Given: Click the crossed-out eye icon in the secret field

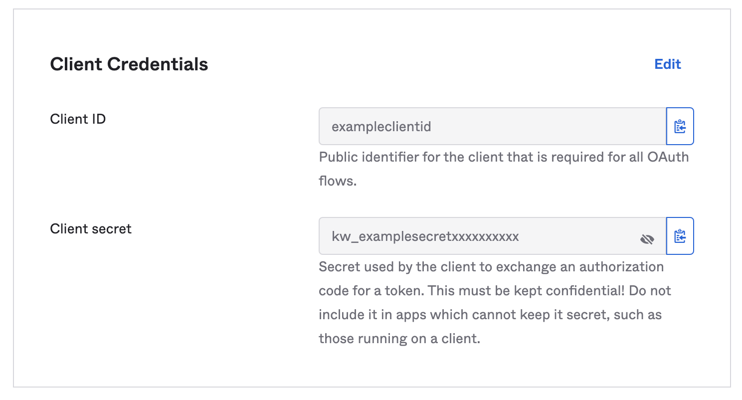Looking at the screenshot, I should (647, 239).
